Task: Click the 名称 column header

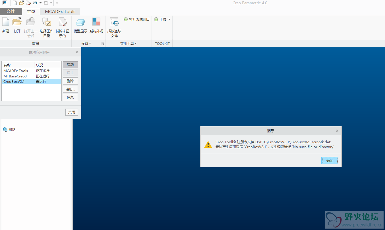Action: coord(18,65)
